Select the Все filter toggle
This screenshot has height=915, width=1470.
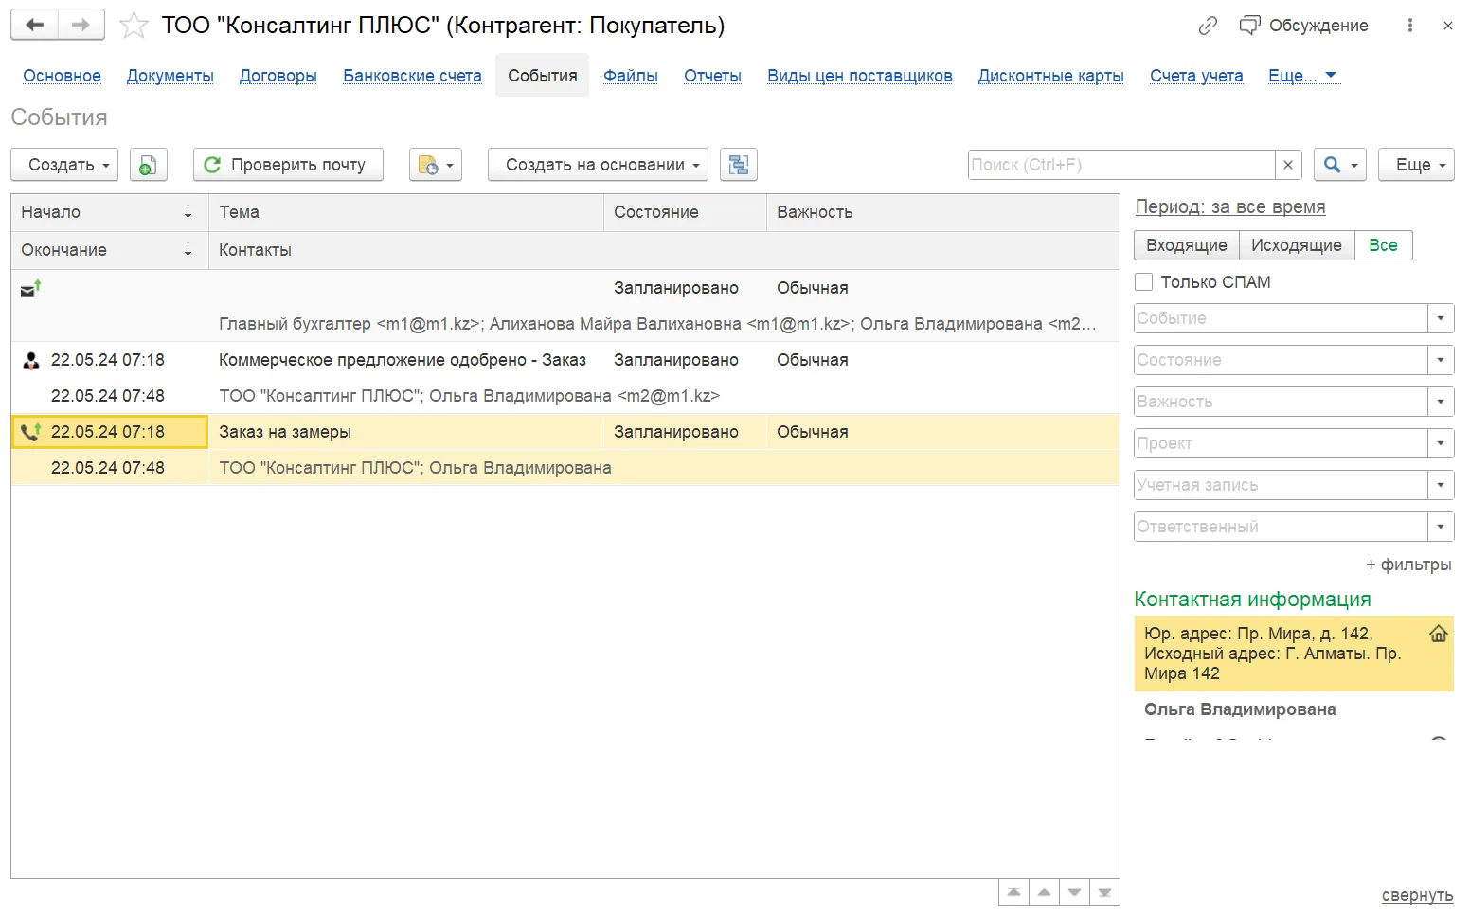(1383, 245)
